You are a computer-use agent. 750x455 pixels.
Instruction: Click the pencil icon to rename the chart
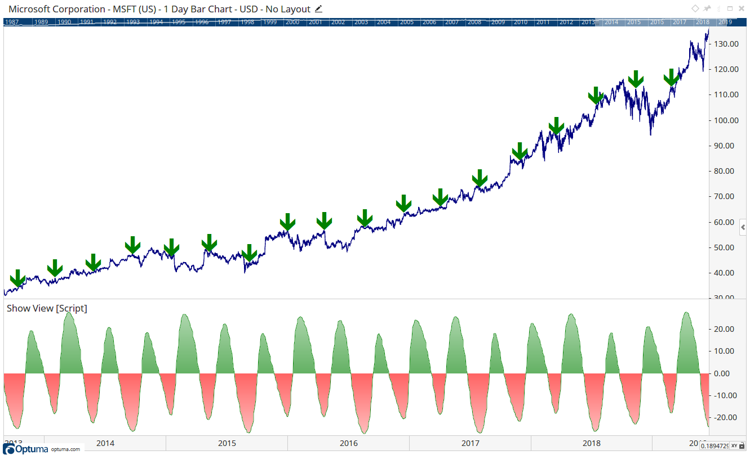pyautogui.click(x=319, y=9)
